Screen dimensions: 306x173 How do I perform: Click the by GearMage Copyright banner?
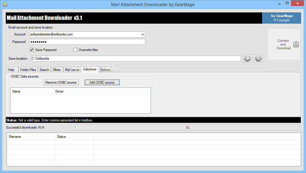[281, 18]
